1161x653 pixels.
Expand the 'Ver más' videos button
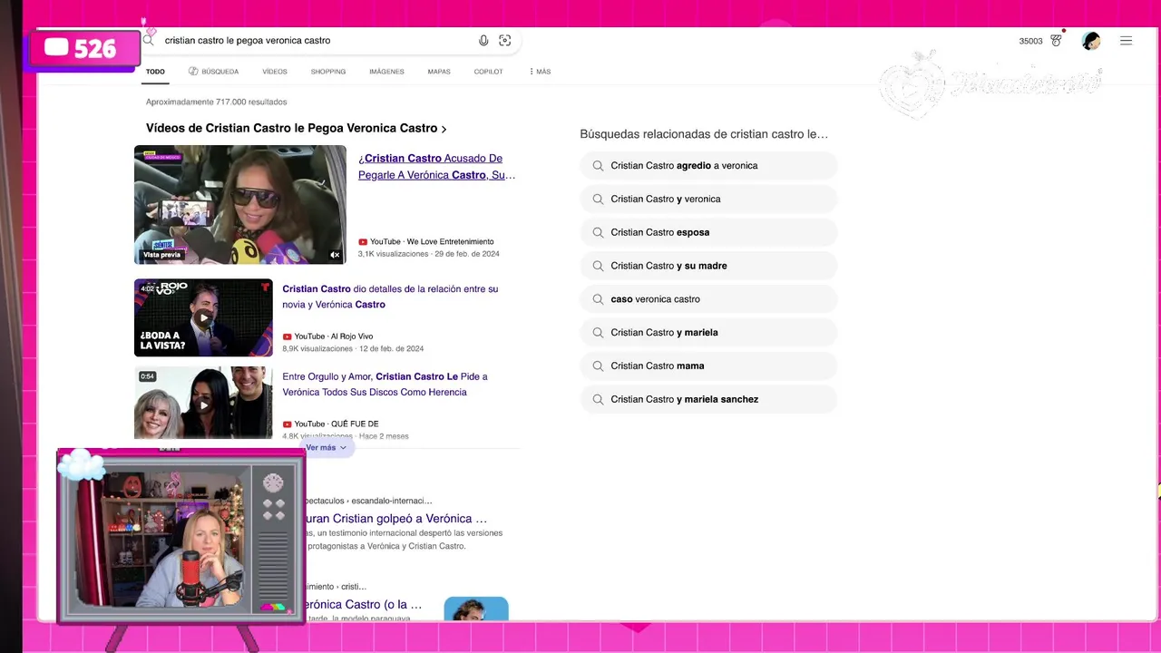[327, 448]
